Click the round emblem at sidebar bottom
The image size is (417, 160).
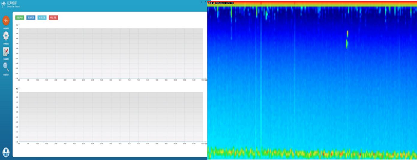click(6, 152)
